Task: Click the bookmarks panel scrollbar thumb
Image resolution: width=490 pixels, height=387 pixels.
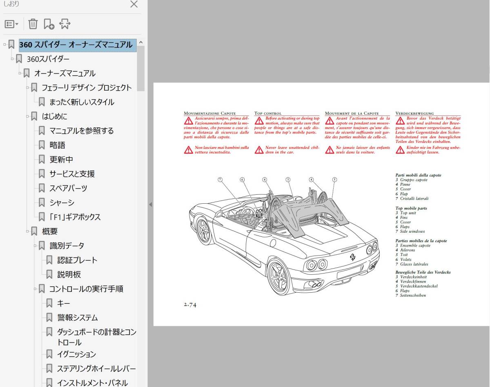Action: coord(141,68)
